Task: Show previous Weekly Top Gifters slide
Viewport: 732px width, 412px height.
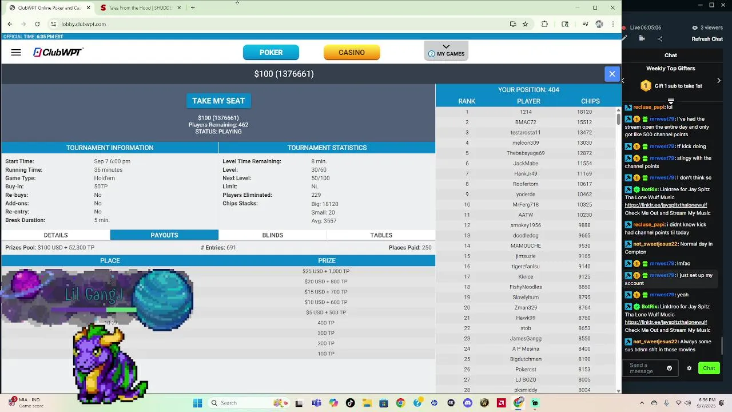Action: pos(623,81)
